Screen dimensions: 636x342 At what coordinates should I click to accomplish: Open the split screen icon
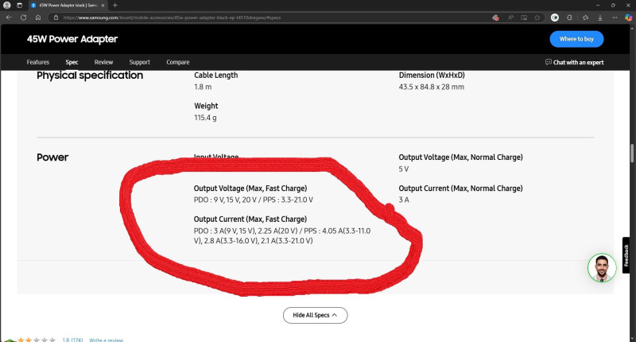[x=524, y=17]
